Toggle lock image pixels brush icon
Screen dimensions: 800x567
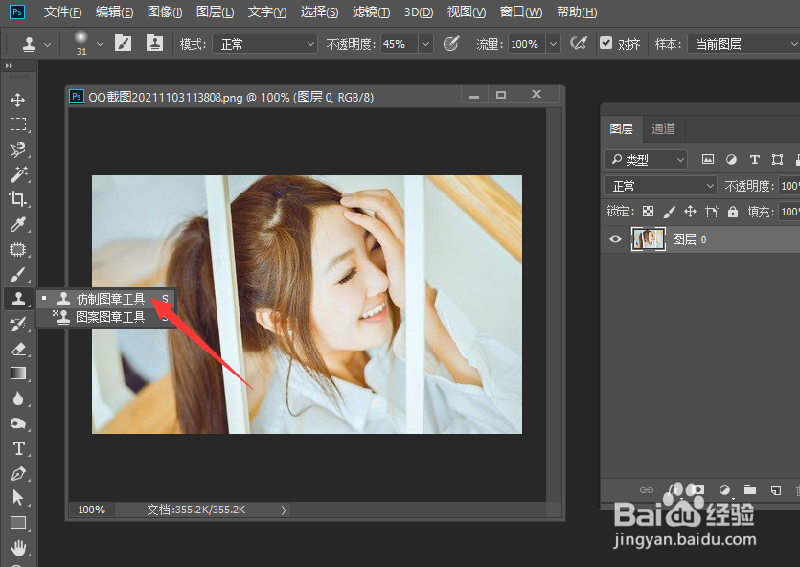(x=669, y=212)
